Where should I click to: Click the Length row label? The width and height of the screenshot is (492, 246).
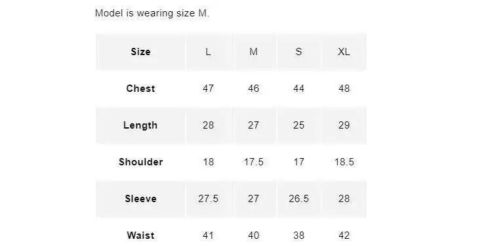(140, 125)
